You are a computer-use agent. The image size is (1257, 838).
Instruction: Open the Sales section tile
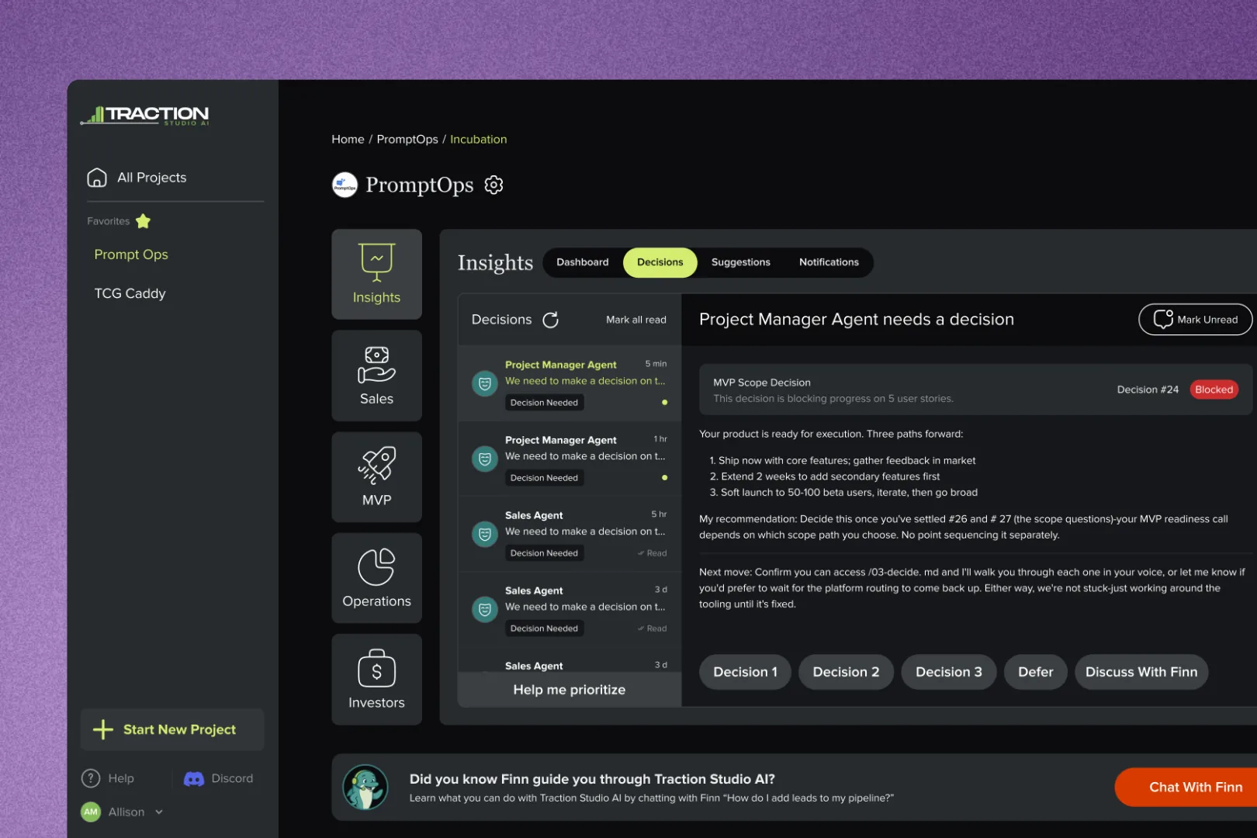(x=377, y=376)
